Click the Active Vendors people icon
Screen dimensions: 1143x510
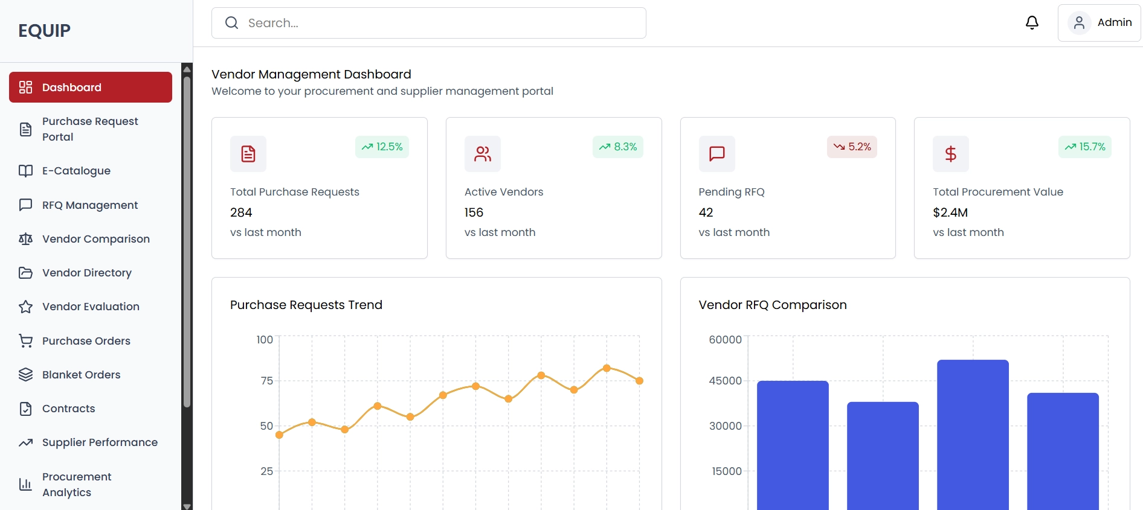[483, 154]
